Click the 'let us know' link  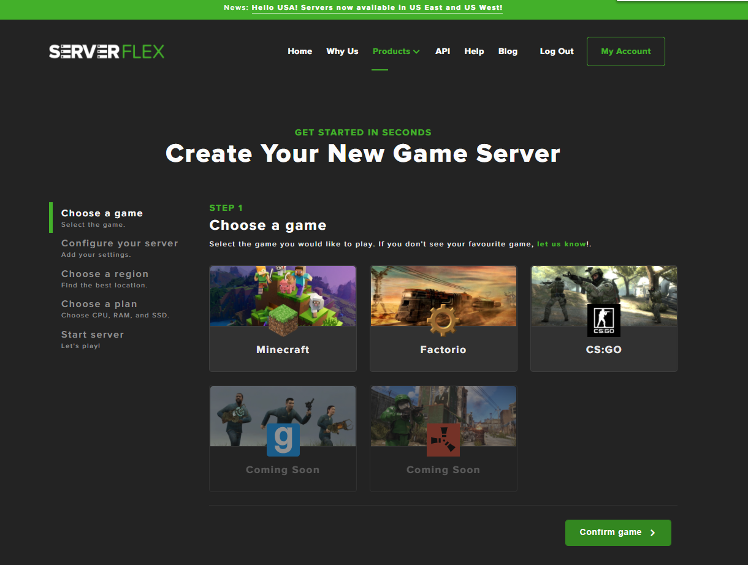pyautogui.click(x=562, y=244)
